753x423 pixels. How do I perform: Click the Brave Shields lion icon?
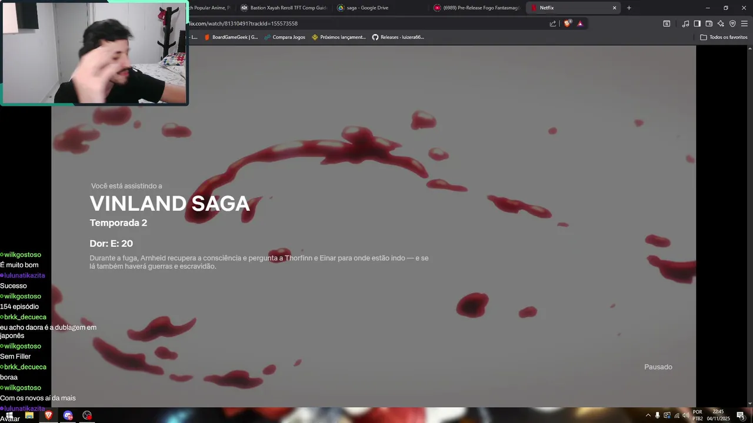567,23
